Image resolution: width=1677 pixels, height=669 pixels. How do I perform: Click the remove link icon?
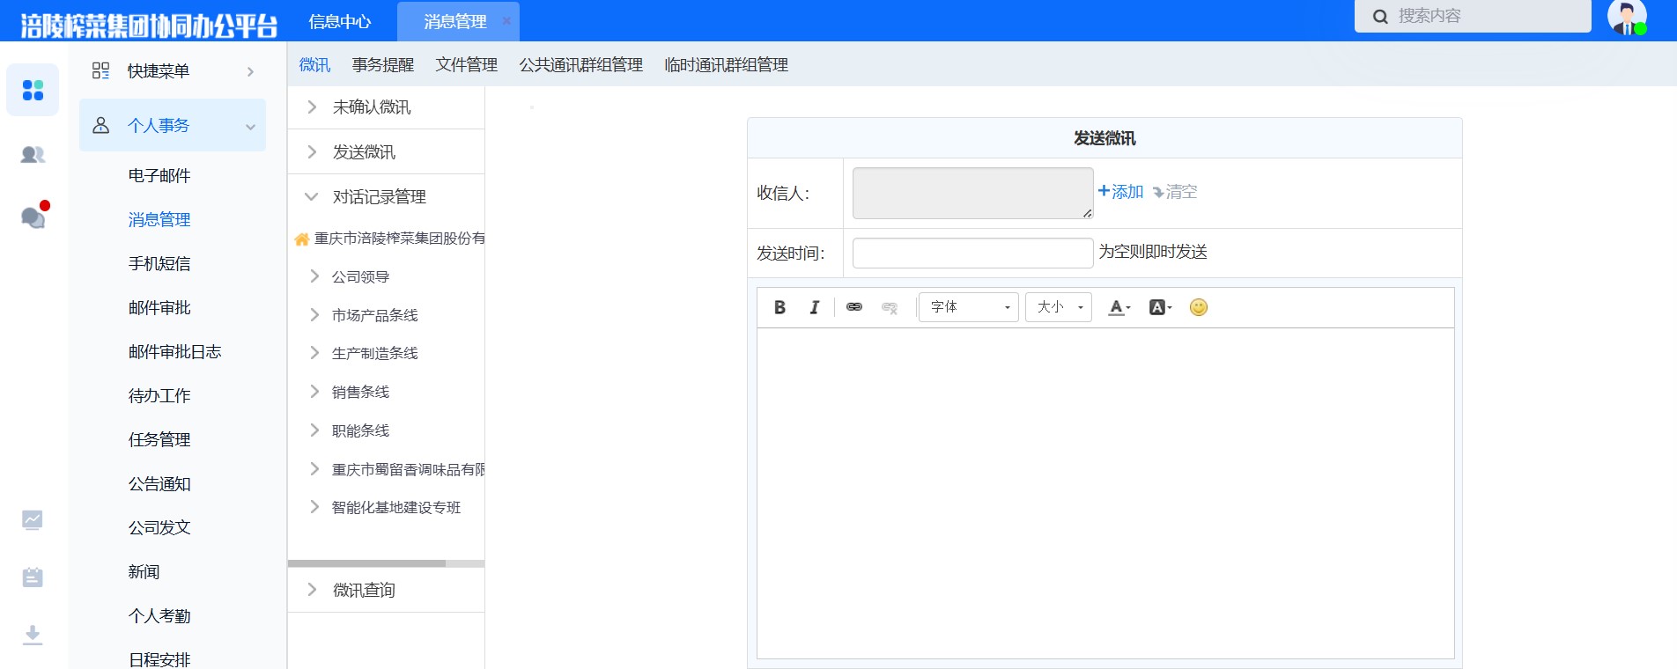890,307
